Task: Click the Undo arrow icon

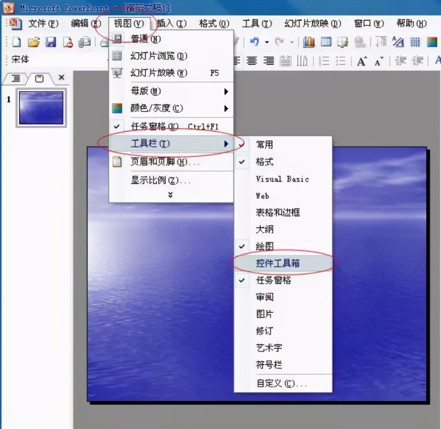Action: click(x=254, y=42)
